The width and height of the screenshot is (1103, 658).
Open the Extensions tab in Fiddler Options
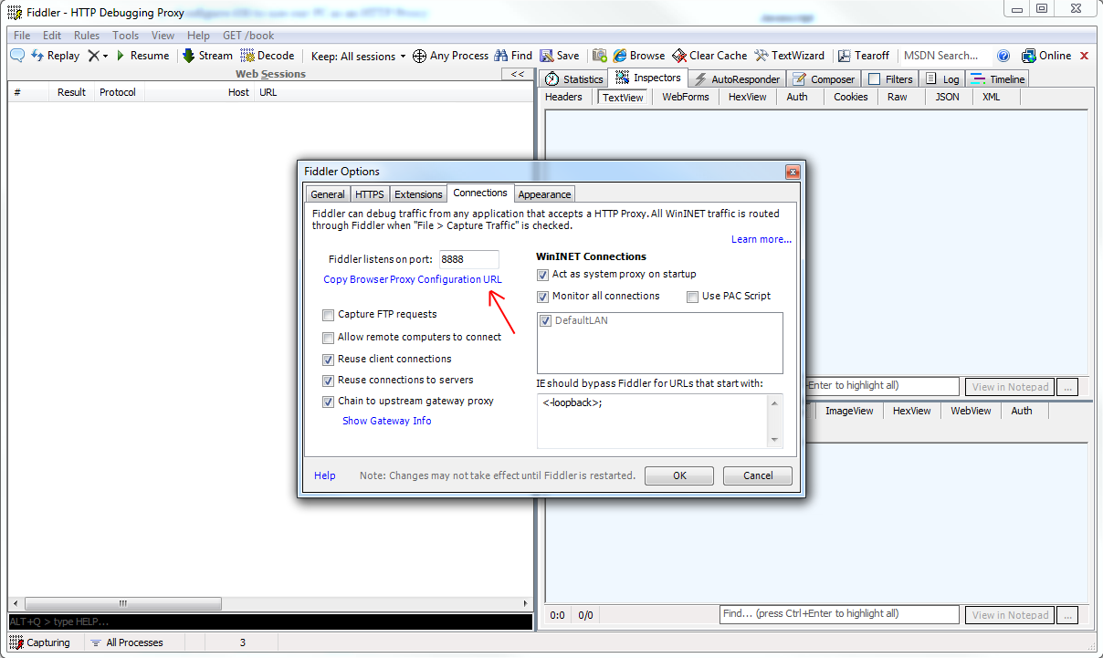tap(418, 194)
